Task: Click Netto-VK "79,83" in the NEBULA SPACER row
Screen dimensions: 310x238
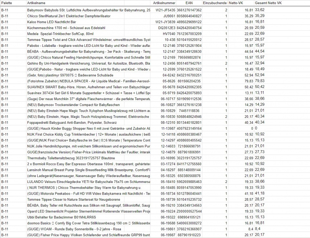Action: 249,81
